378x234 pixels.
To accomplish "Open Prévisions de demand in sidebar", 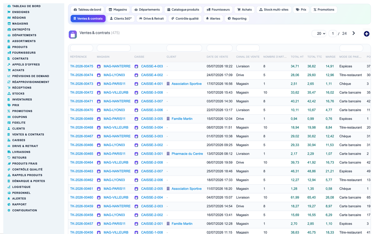I will point(31,76).
